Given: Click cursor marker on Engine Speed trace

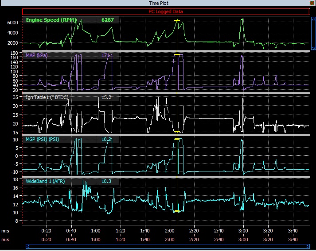Looking at the screenshot, I should coord(177,20).
